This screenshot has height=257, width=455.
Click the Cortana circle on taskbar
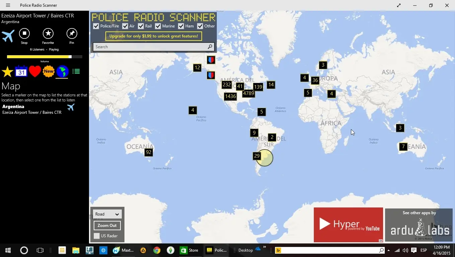click(x=24, y=250)
